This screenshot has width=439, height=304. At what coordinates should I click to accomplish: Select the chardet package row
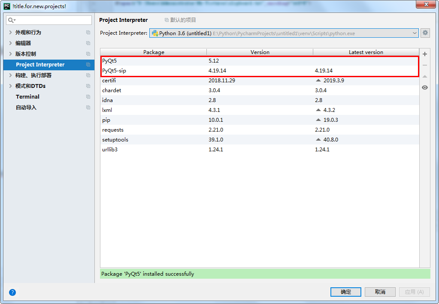(x=260, y=90)
